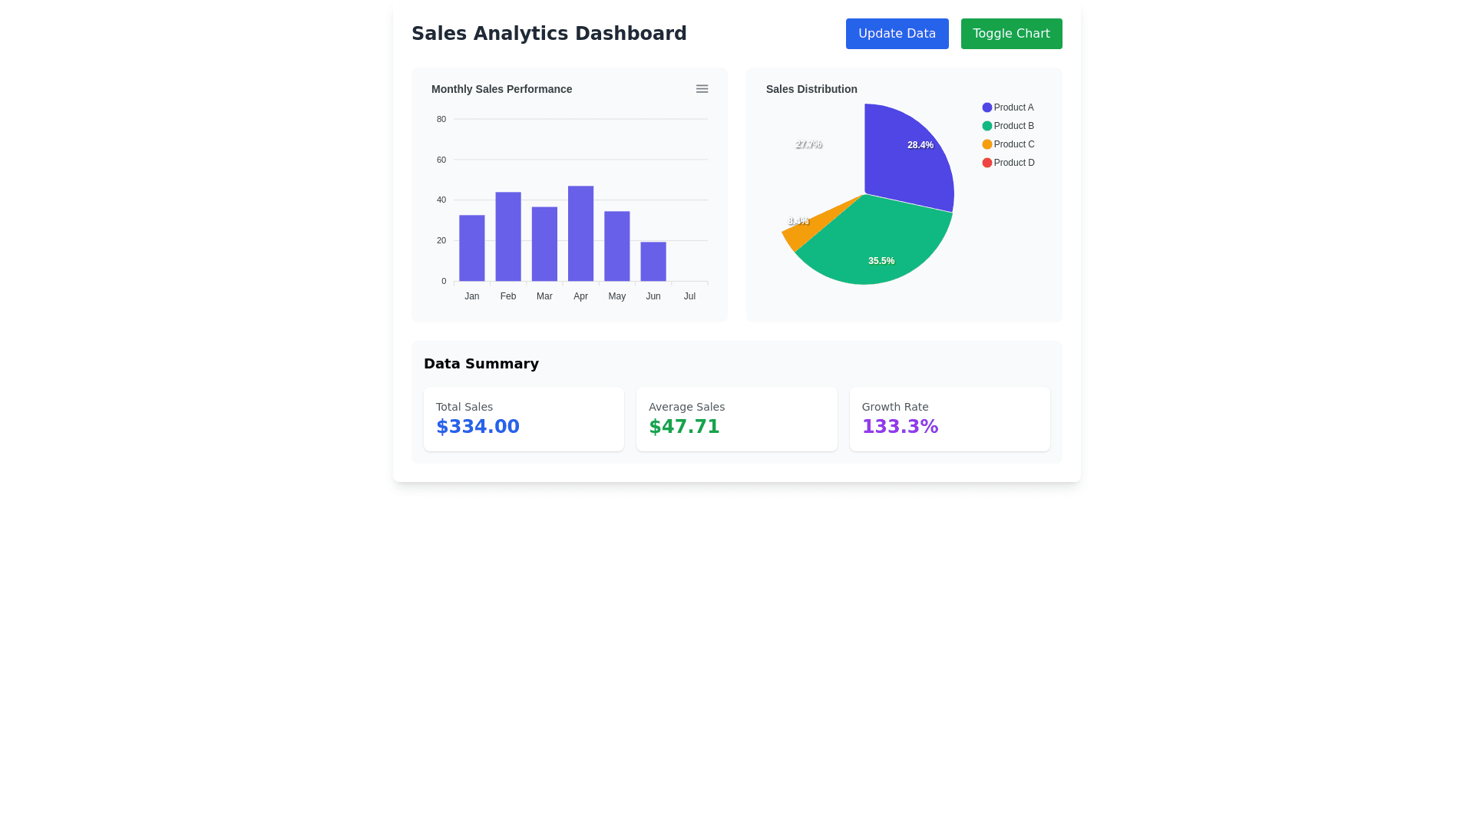Click Product B green legend marker
The width and height of the screenshot is (1474, 829).
coord(987,126)
